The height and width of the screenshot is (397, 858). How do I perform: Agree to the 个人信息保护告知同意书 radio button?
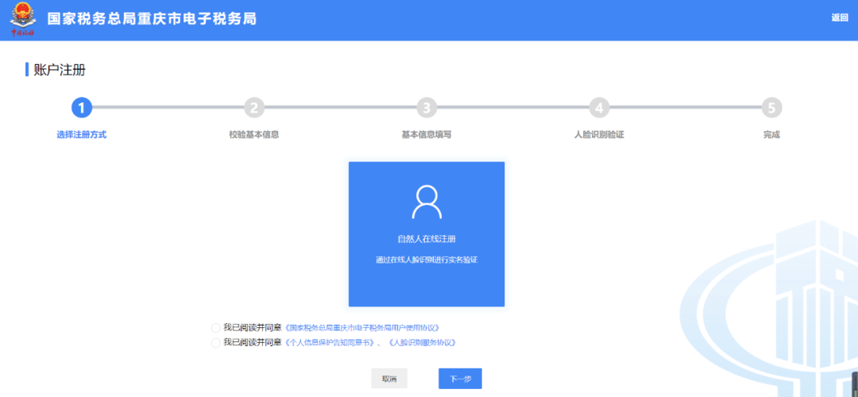[x=216, y=342]
